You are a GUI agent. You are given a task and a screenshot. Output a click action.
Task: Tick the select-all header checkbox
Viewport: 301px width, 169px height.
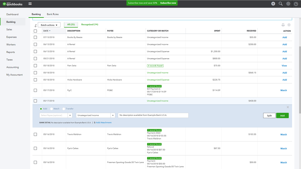click(35, 31)
